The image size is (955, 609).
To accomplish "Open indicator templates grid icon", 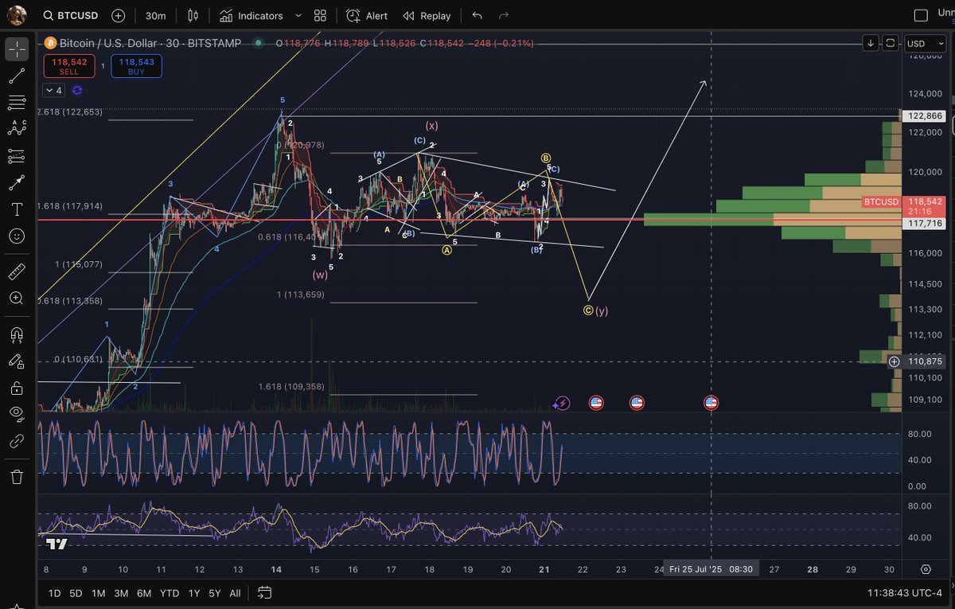I will click(x=321, y=15).
